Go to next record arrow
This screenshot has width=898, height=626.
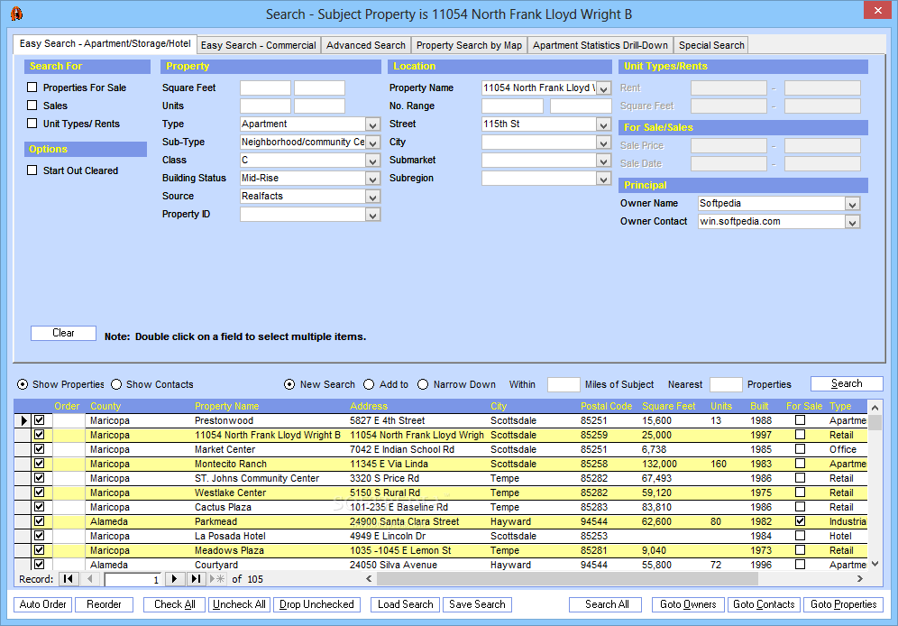(x=176, y=579)
